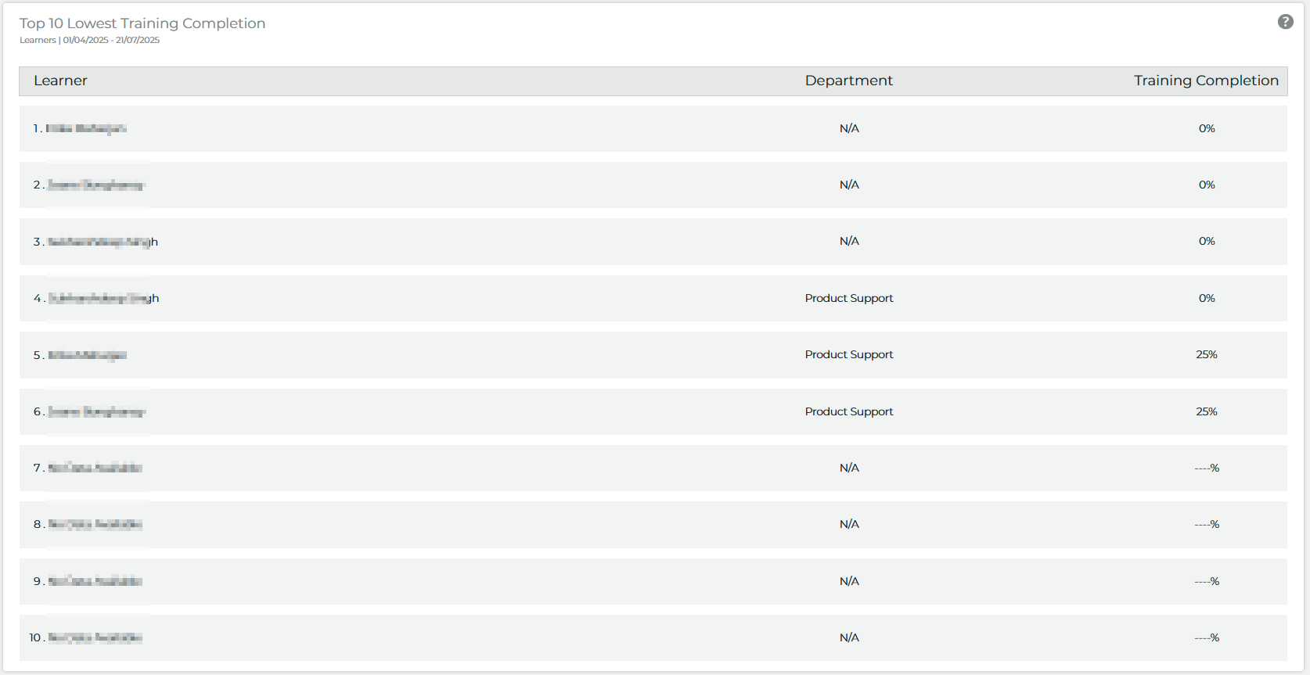Click Product Support department in row 6
Image resolution: width=1310 pixels, height=675 pixels.
point(848,411)
